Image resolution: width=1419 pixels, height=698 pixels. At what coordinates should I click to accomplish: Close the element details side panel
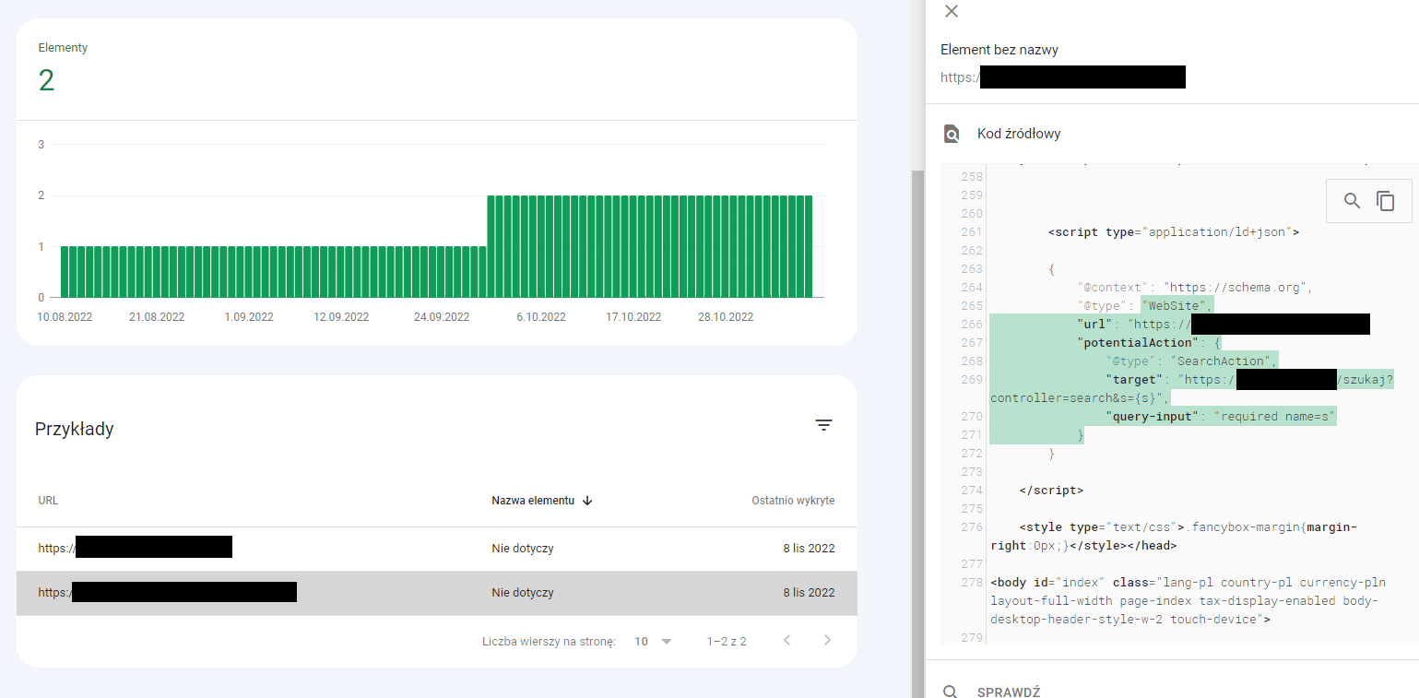pos(952,11)
